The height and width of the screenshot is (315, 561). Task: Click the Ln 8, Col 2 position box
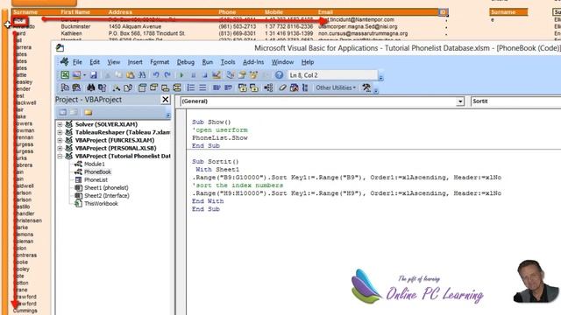(x=332, y=75)
